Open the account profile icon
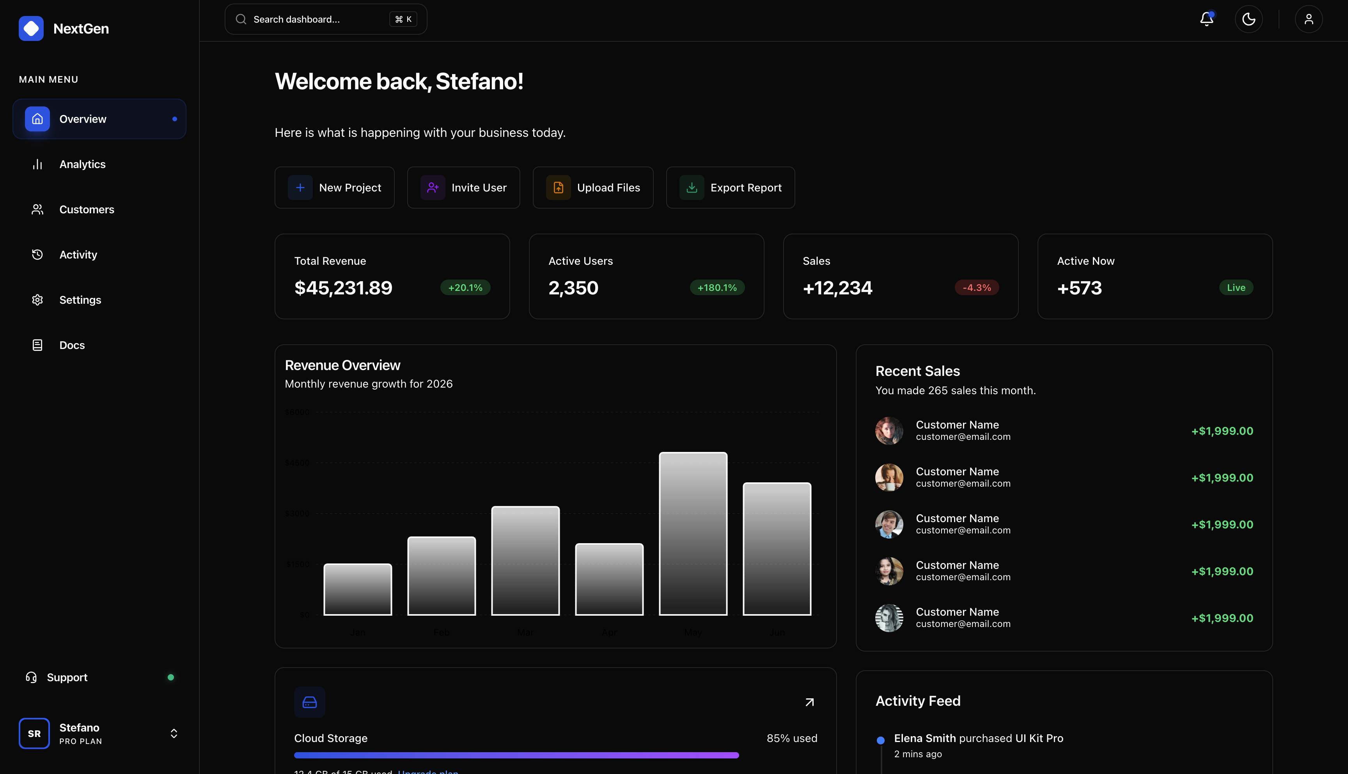Screen dimensions: 1348x774 pos(1309,19)
